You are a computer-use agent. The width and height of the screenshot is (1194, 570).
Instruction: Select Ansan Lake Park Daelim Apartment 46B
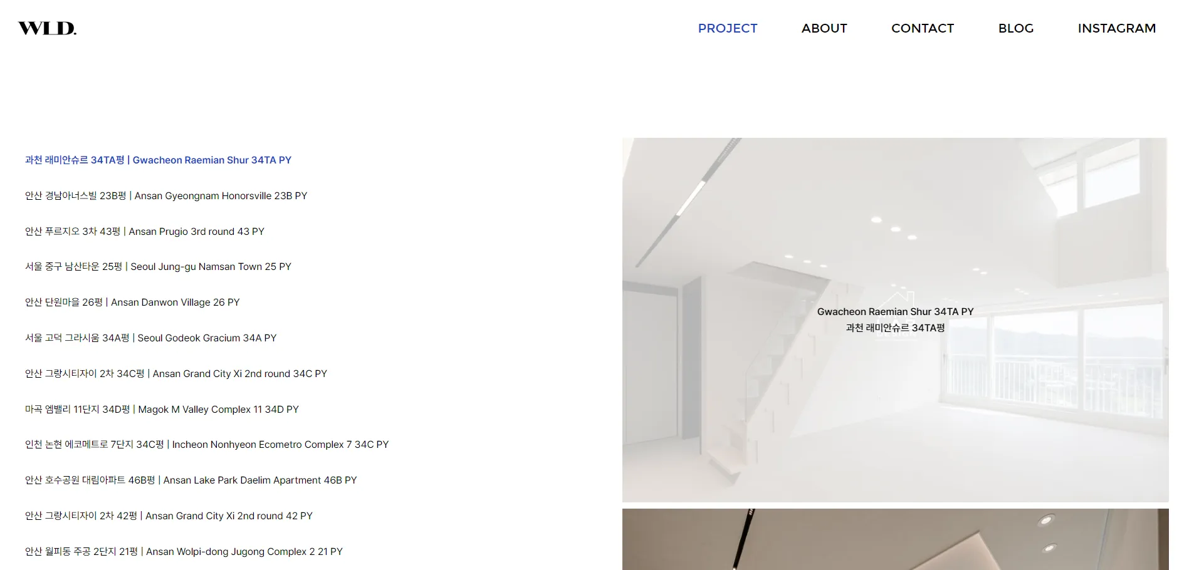(x=191, y=480)
